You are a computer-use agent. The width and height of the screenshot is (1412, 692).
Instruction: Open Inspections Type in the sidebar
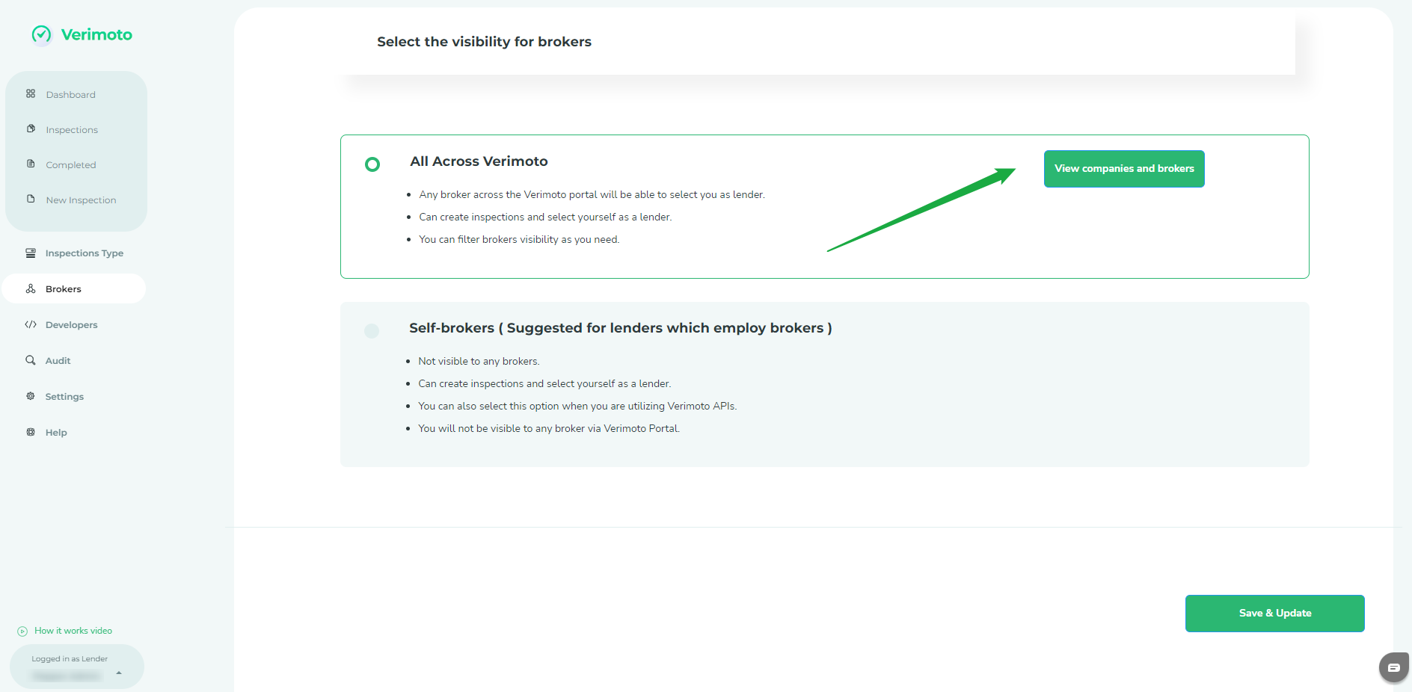(85, 253)
